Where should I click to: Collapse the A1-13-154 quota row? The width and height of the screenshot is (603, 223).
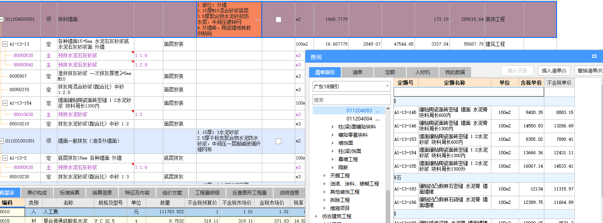(5, 103)
